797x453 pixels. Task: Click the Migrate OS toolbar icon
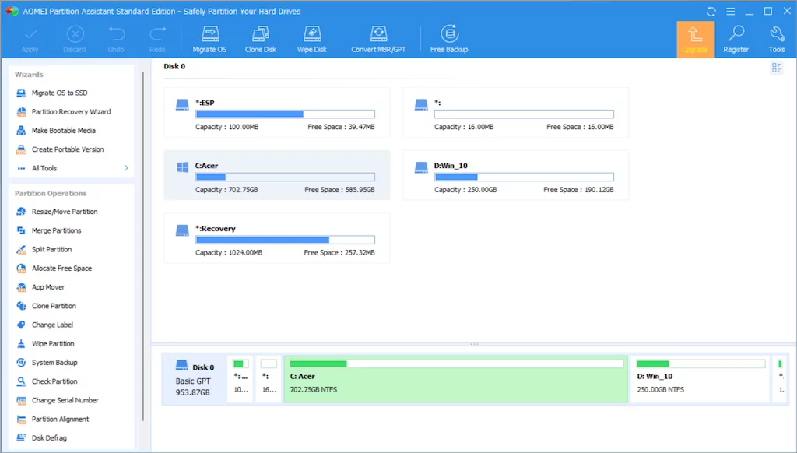(x=209, y=39)
